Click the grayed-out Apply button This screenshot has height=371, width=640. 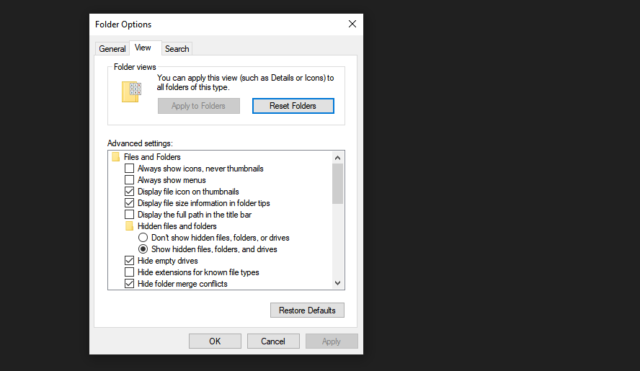pos(332,341)
